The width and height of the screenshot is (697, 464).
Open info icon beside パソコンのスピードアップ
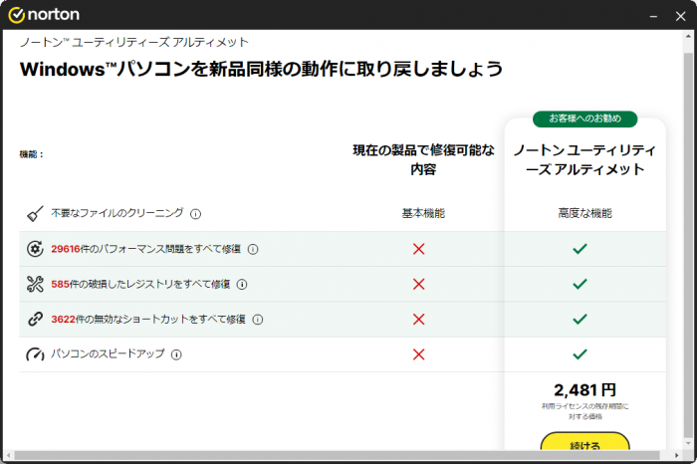[x=176, y=354]
